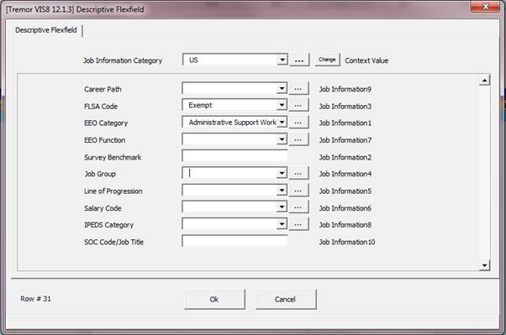The image size is (506, 335).
Task: Expand the IPEDS Category dropdown arrow
Action: 282,224
